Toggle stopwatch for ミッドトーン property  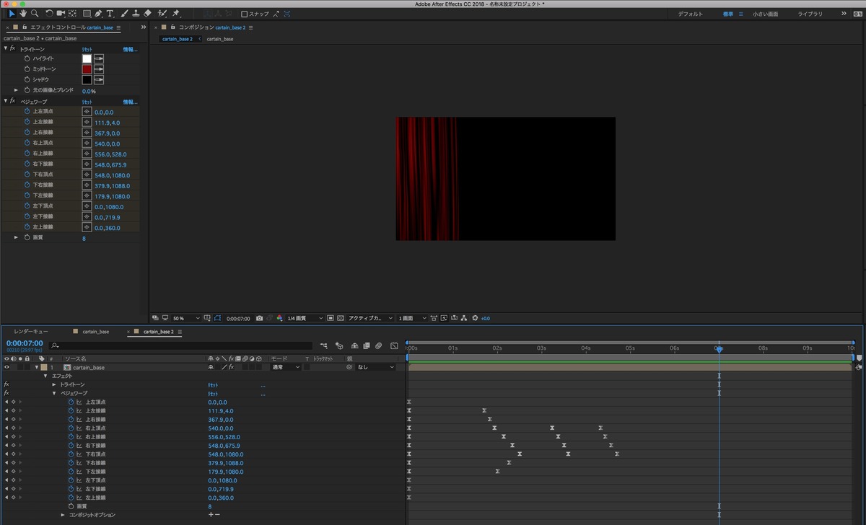[27, 69]
